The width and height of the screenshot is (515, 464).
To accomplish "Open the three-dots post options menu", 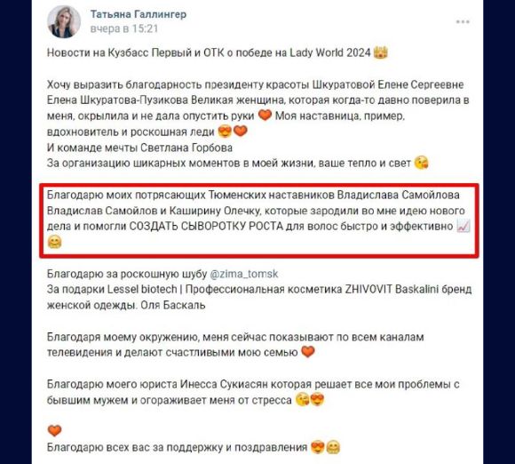I will 463,22.
